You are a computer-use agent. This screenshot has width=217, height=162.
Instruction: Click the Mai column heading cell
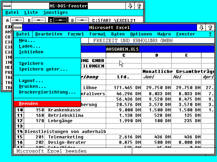(186, 77)
